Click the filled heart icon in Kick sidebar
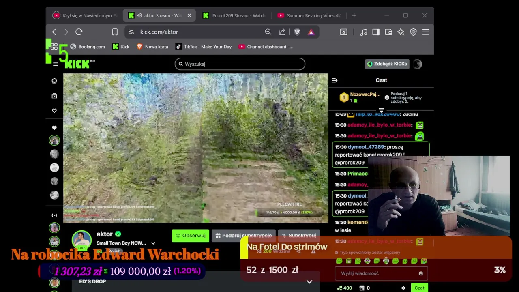Screen dimensions: 519x292 point(54,128)
